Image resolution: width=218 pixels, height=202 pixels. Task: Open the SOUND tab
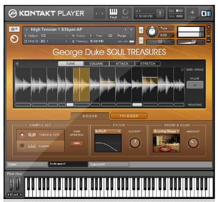tap(90, 116)
